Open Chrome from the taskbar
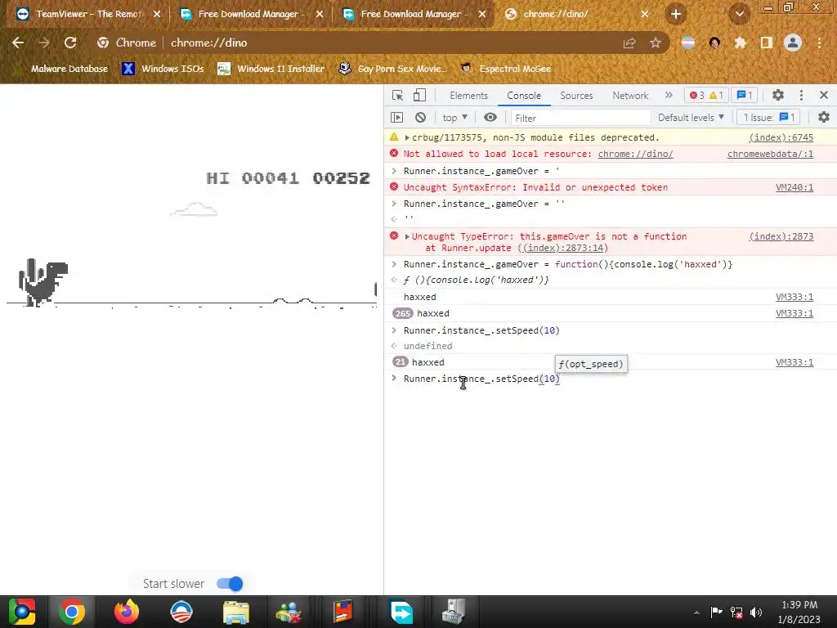Screen dimensions: 837x628 pyautogui.click(x=72, y=612)
